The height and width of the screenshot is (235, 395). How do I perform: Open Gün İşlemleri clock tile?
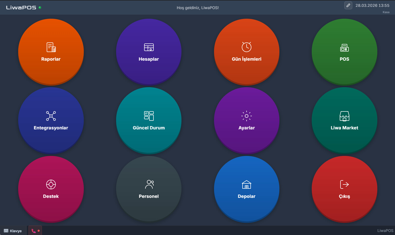tap(247, 52)
